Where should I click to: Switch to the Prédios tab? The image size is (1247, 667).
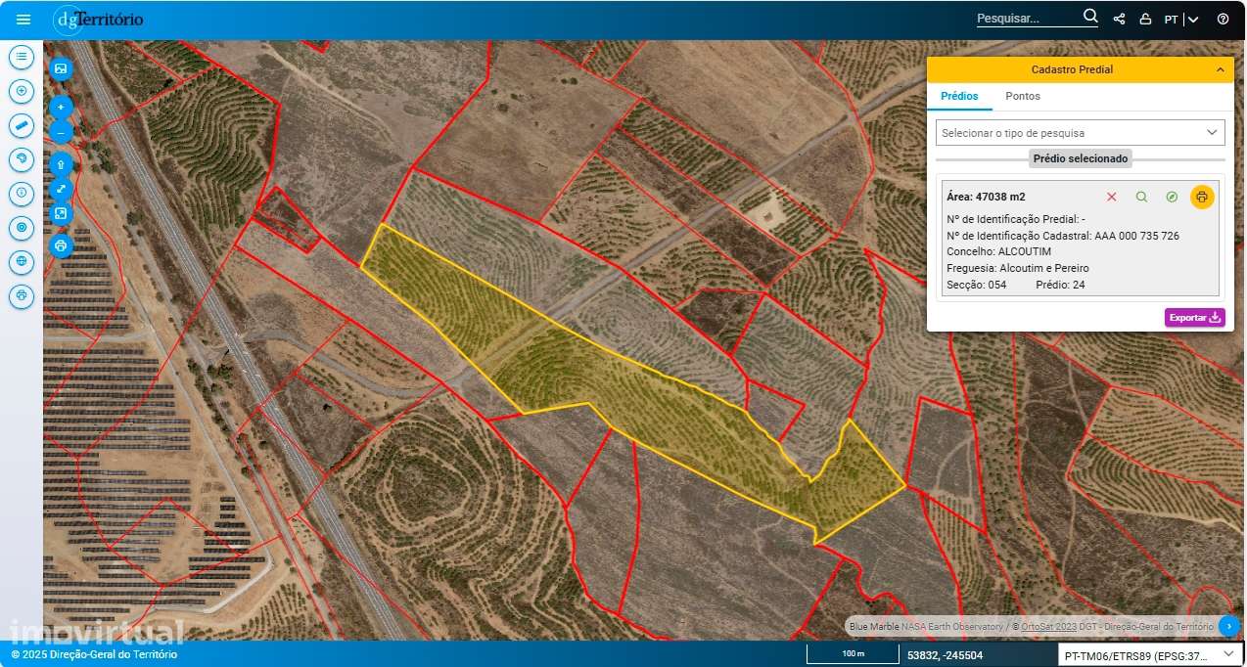959,96
